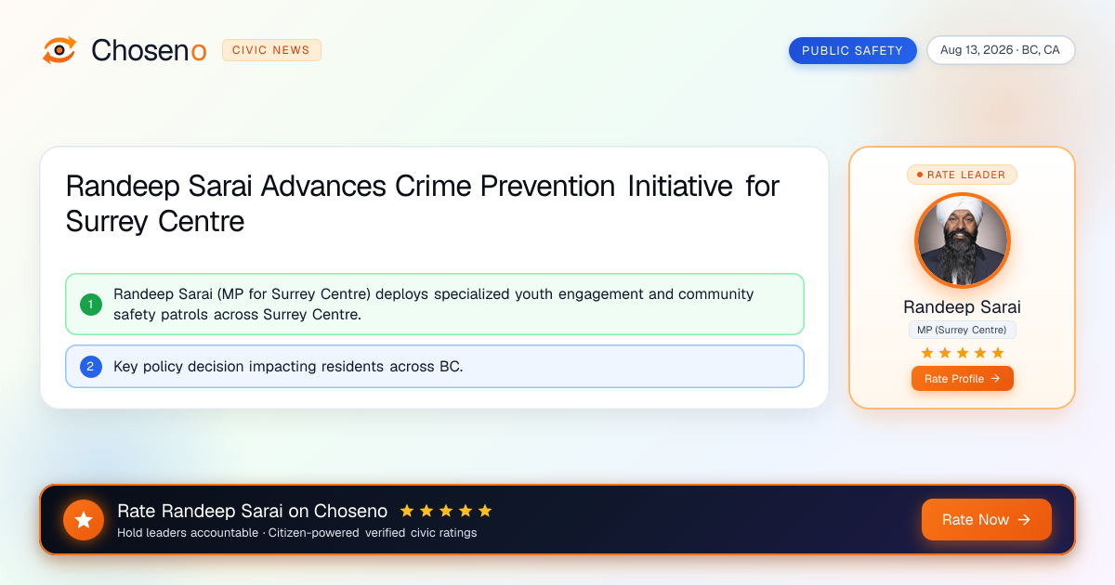This screenshot has width=1115, height=585.
Task: Click the Choseno brand name
Action: coord(149,50)
